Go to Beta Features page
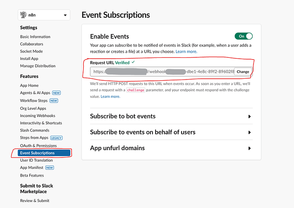Image resolution: width=294 pixels, height=208 pixels. (32, 175)
